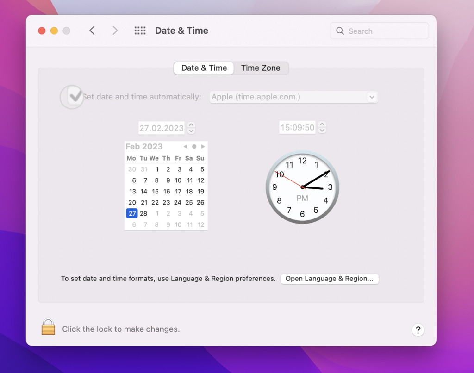Select February 19 in calendar
This screenshot has height=373, width=474.
pos(201,191)
